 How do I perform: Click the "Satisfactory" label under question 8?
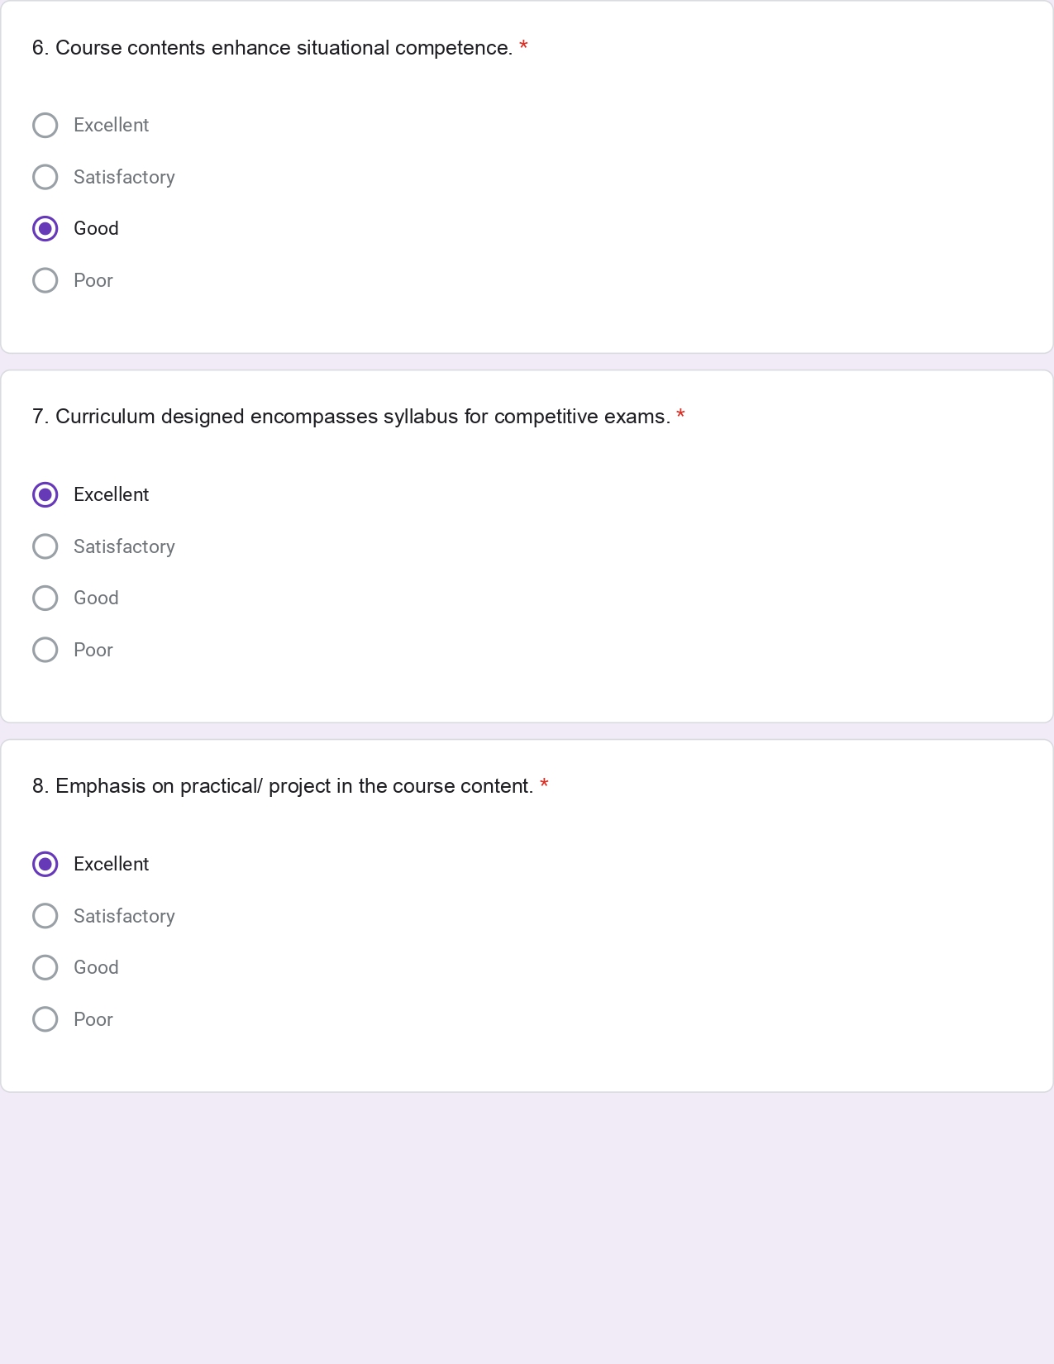tap(124, 916)
